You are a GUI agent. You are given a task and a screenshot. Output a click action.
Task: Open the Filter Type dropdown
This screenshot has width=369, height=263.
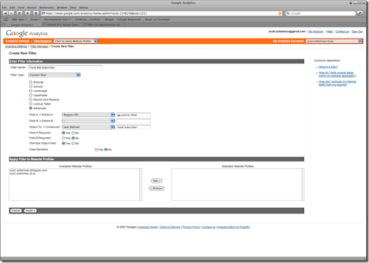point(55,75)
